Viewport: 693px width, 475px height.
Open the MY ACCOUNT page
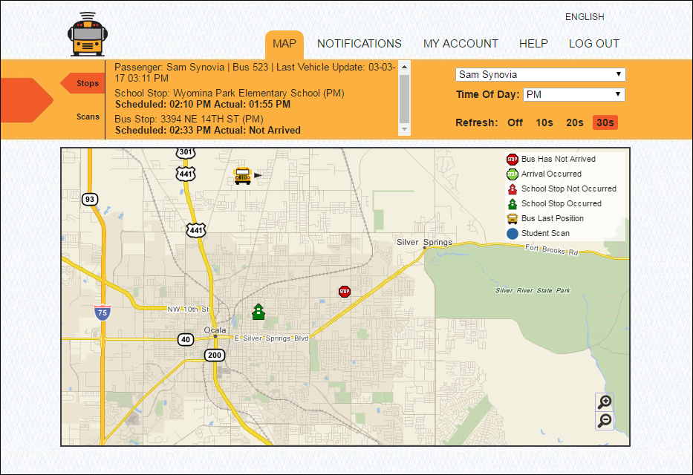pyautogui.click(x=461, y=44)
